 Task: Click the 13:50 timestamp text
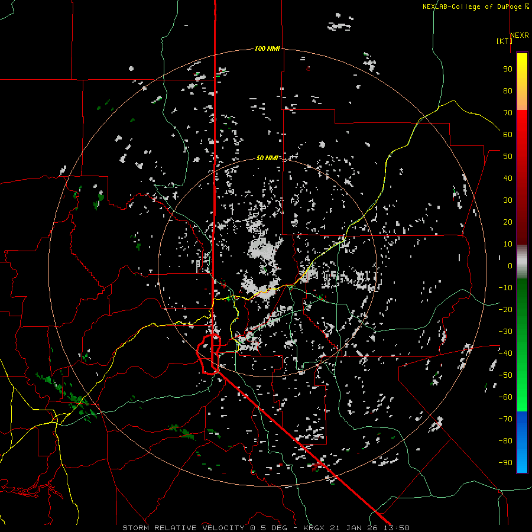pos(397,528)
